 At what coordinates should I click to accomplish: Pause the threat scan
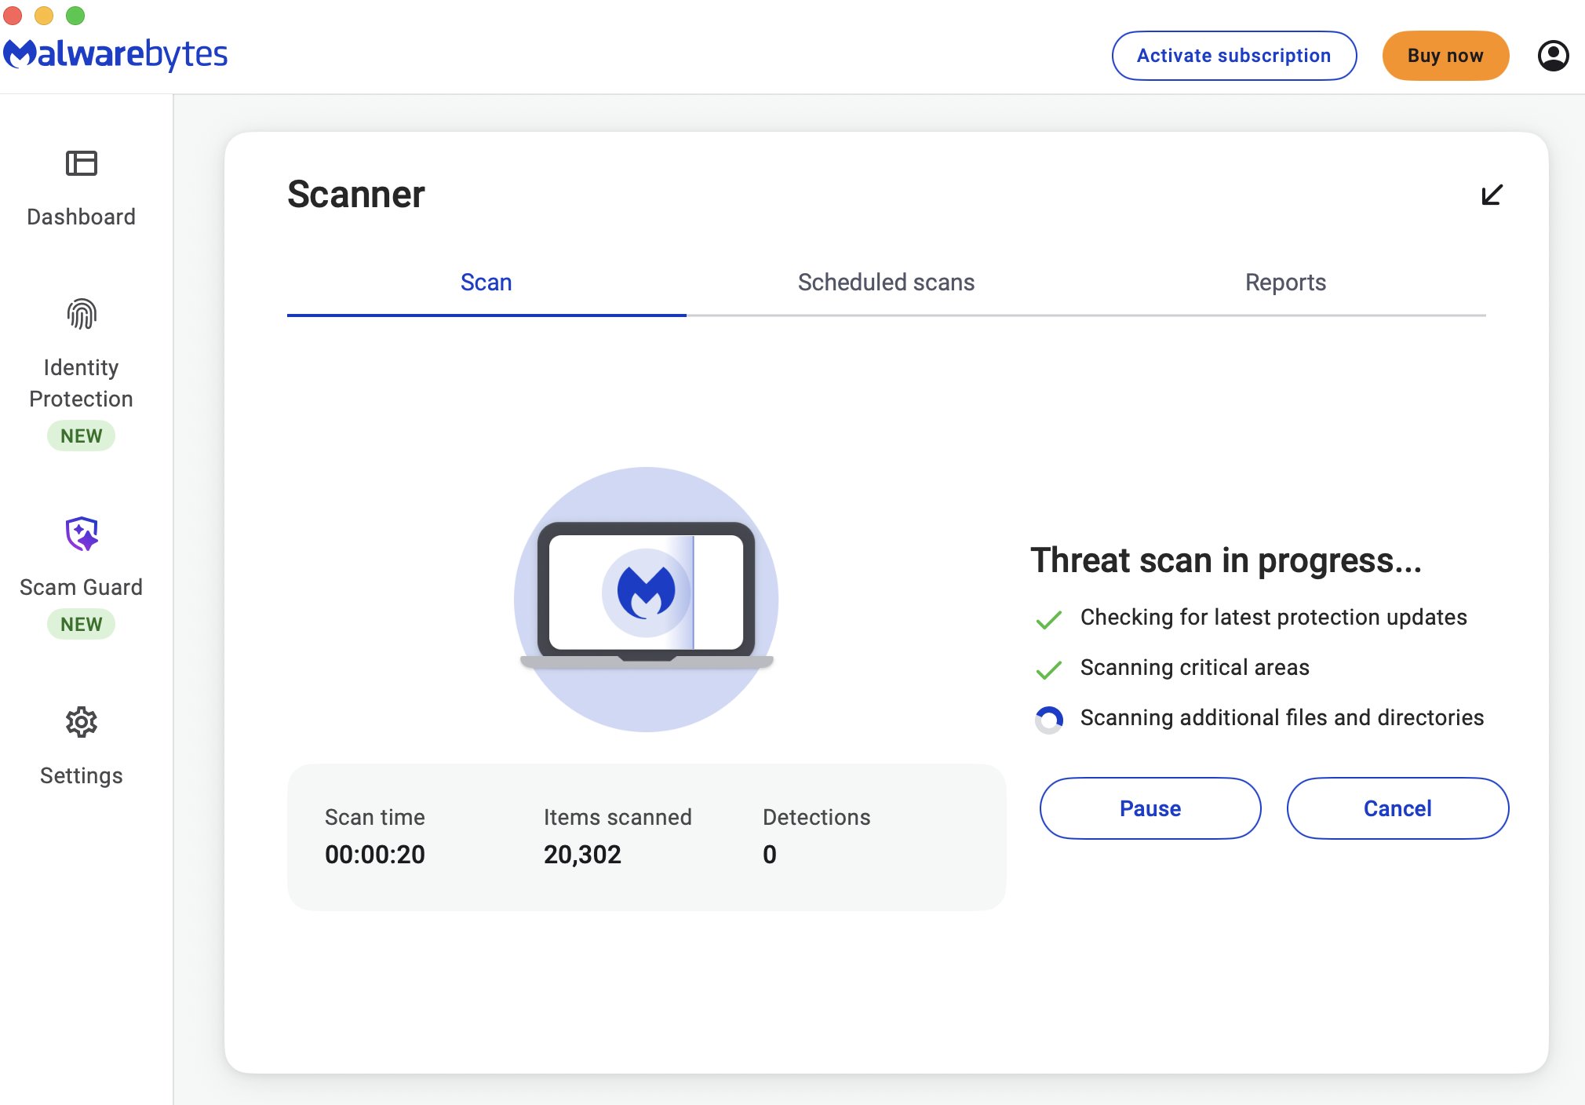pyautogui.click(x=1150, y=808)
